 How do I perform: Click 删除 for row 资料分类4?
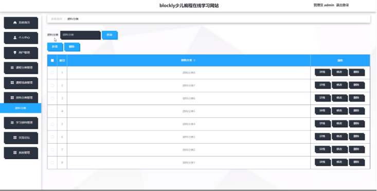click(x=356, y=124)
